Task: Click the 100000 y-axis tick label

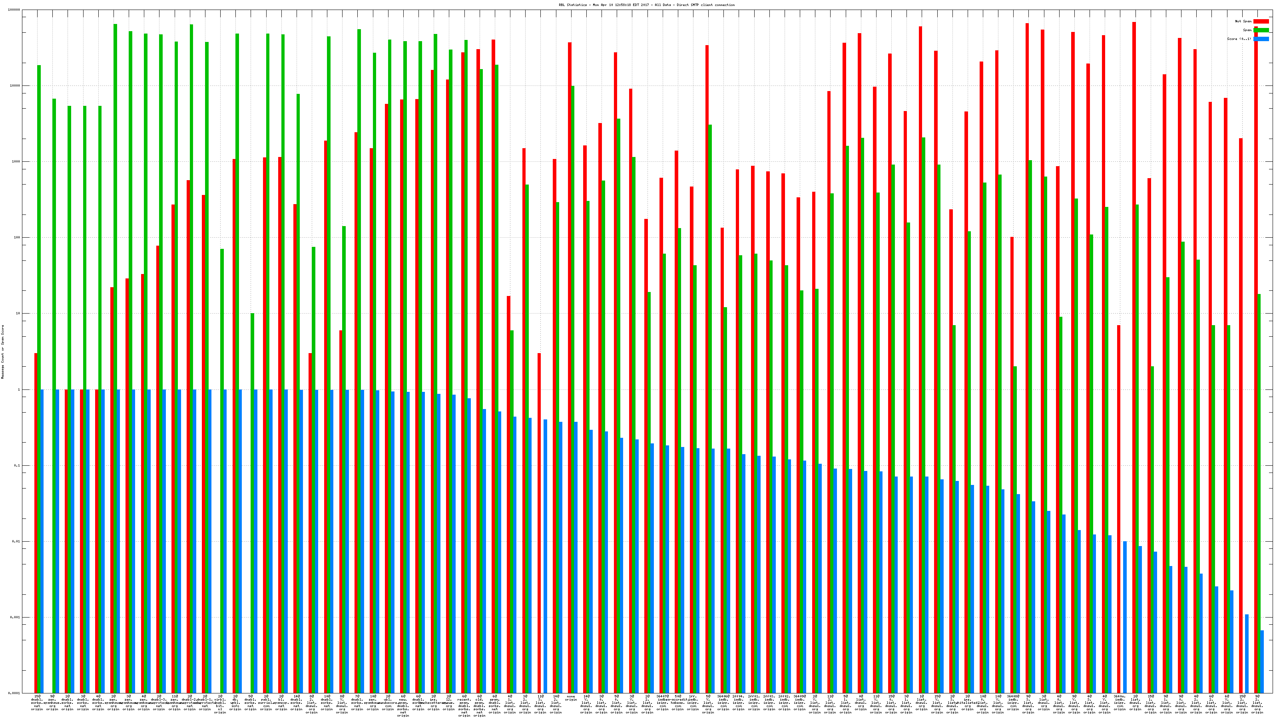Action: click(x=14, y=10)
